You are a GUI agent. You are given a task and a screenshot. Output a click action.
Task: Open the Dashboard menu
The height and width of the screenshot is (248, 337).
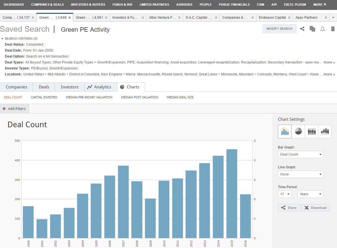pos(14,5)
